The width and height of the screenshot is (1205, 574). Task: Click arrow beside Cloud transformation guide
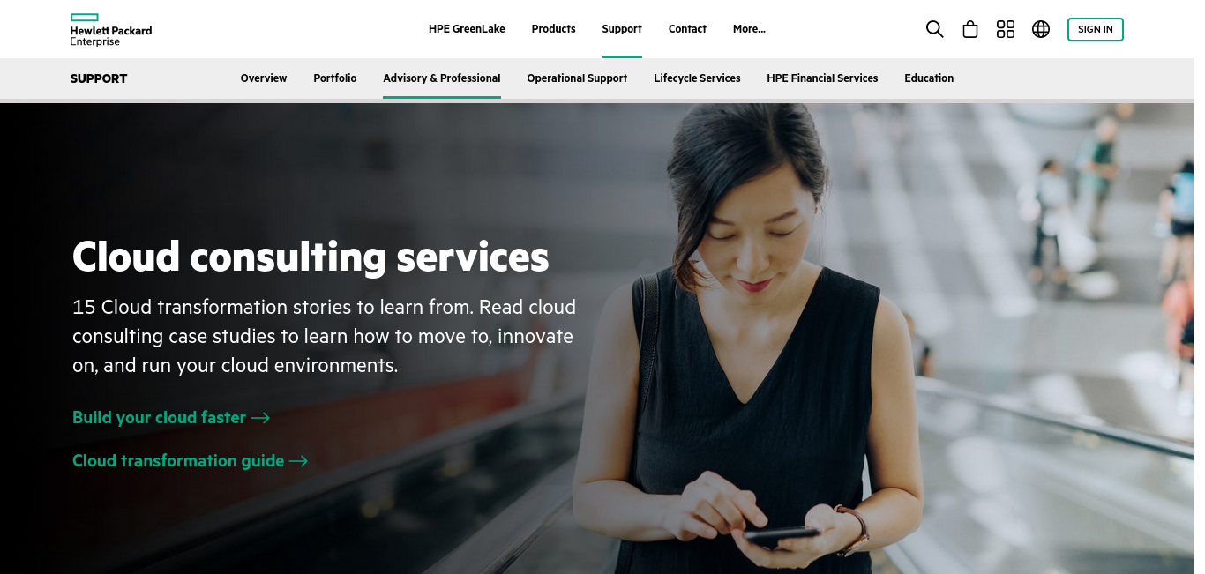pyautogui.click(x=298, y=461)
